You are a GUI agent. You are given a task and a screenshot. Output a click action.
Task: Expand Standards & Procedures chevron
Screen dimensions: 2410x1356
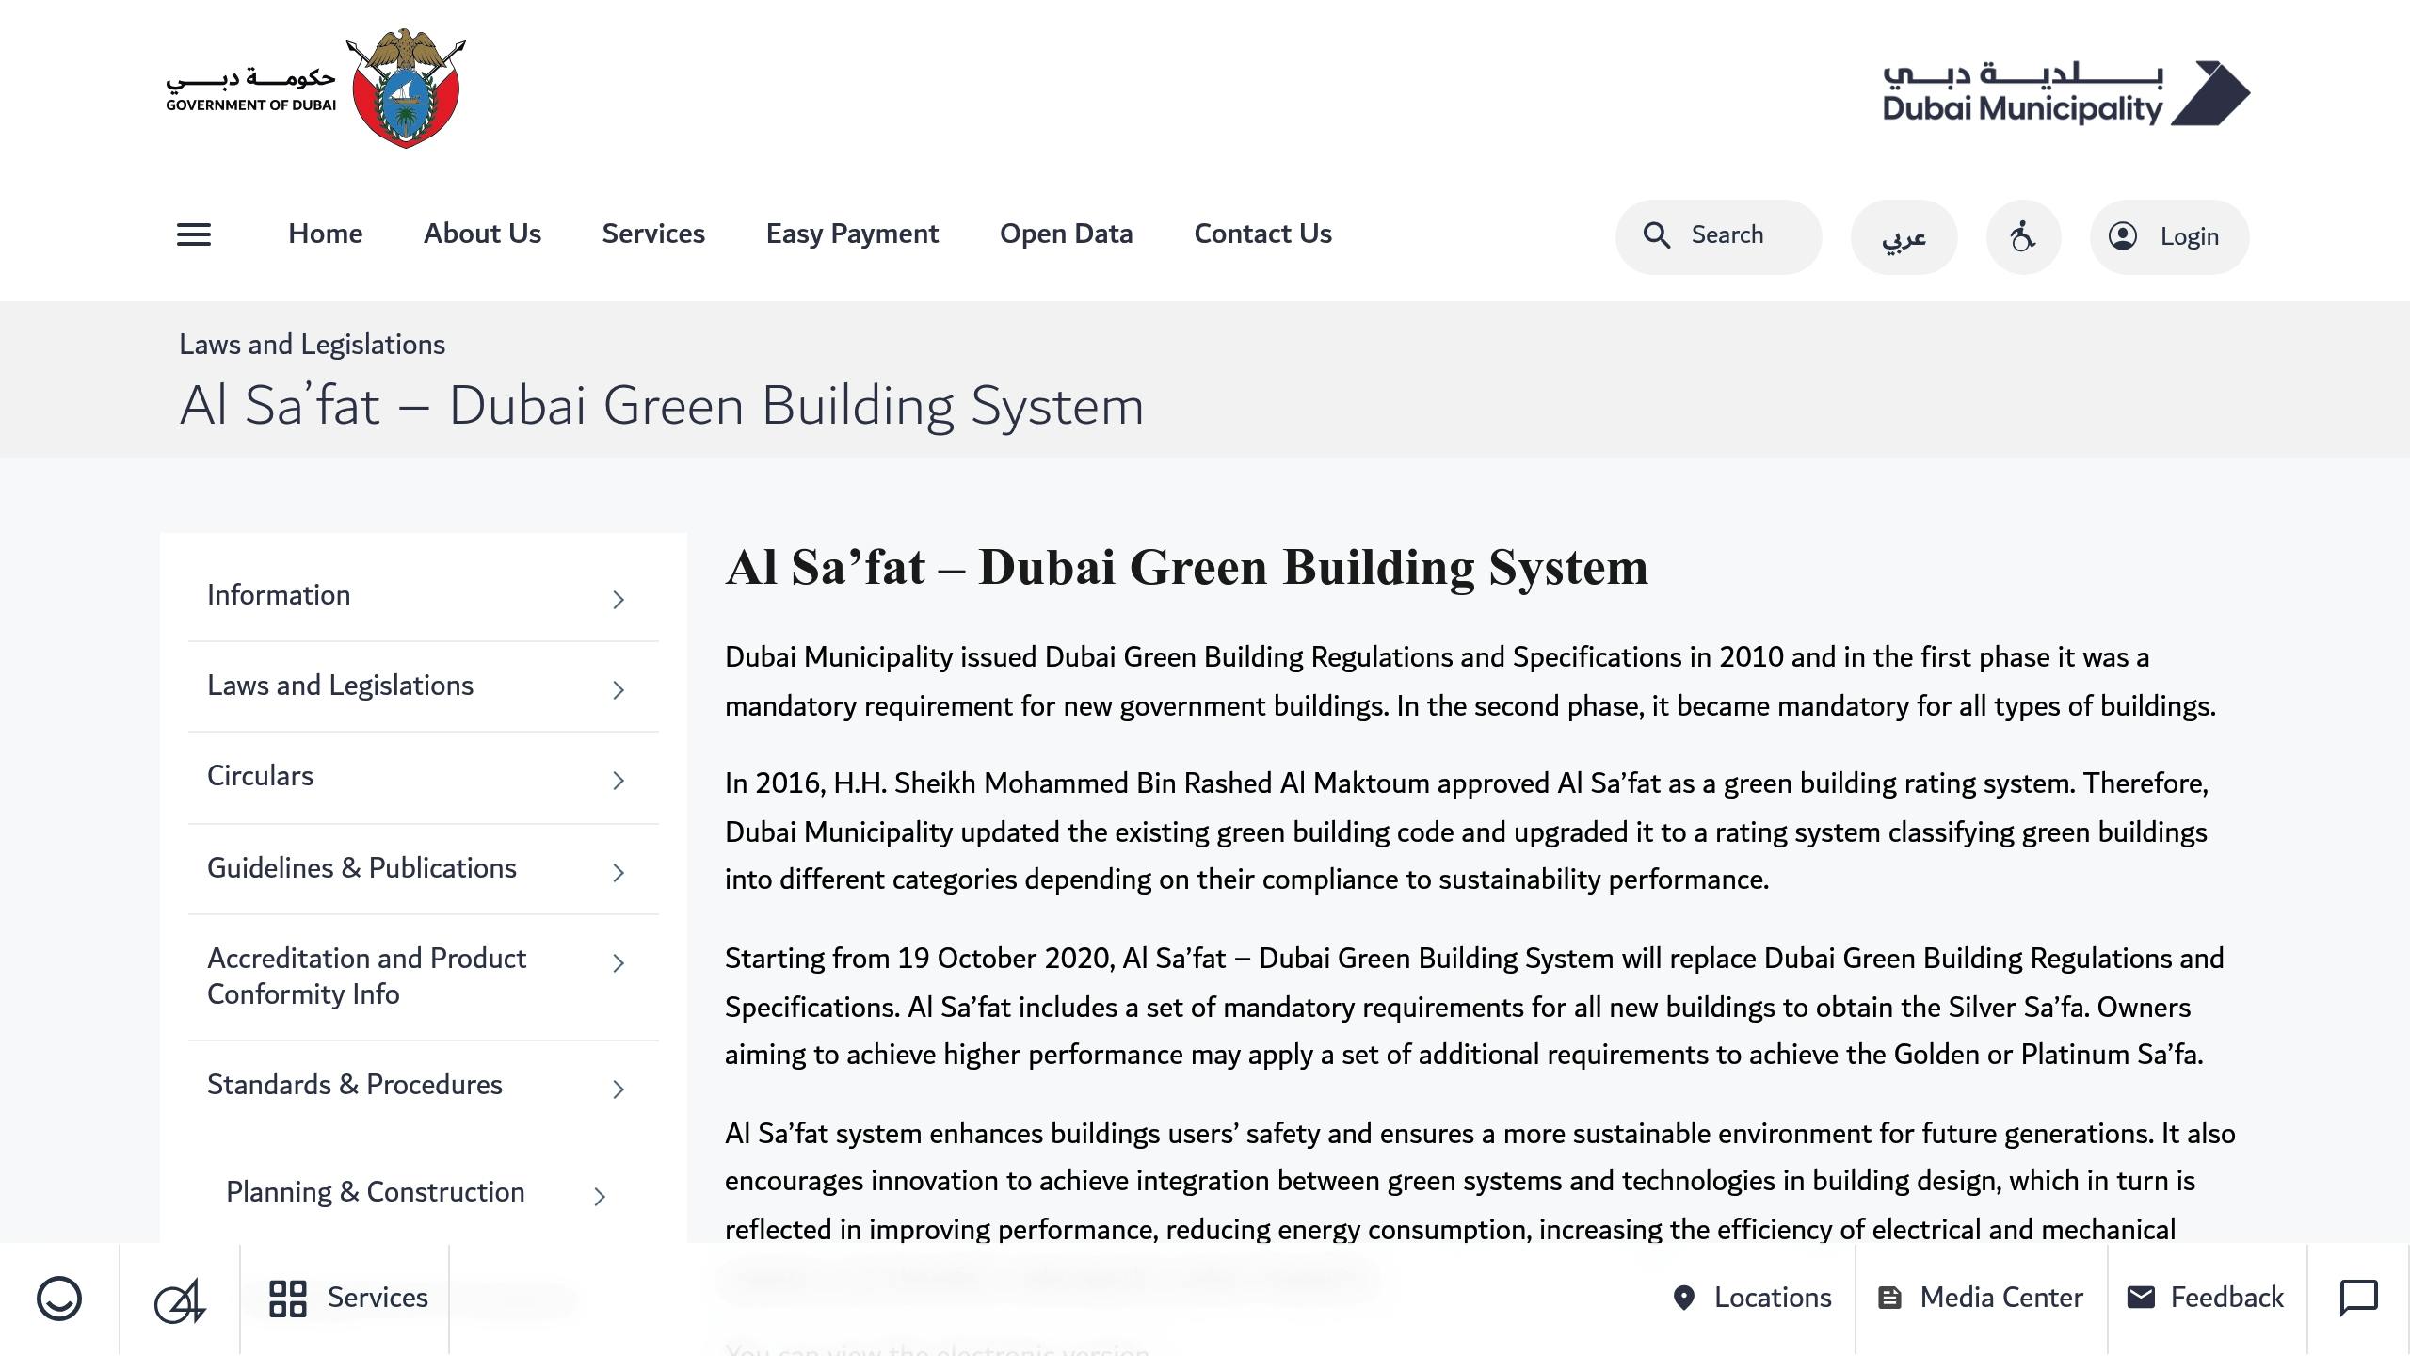[x=619, y=1090]
